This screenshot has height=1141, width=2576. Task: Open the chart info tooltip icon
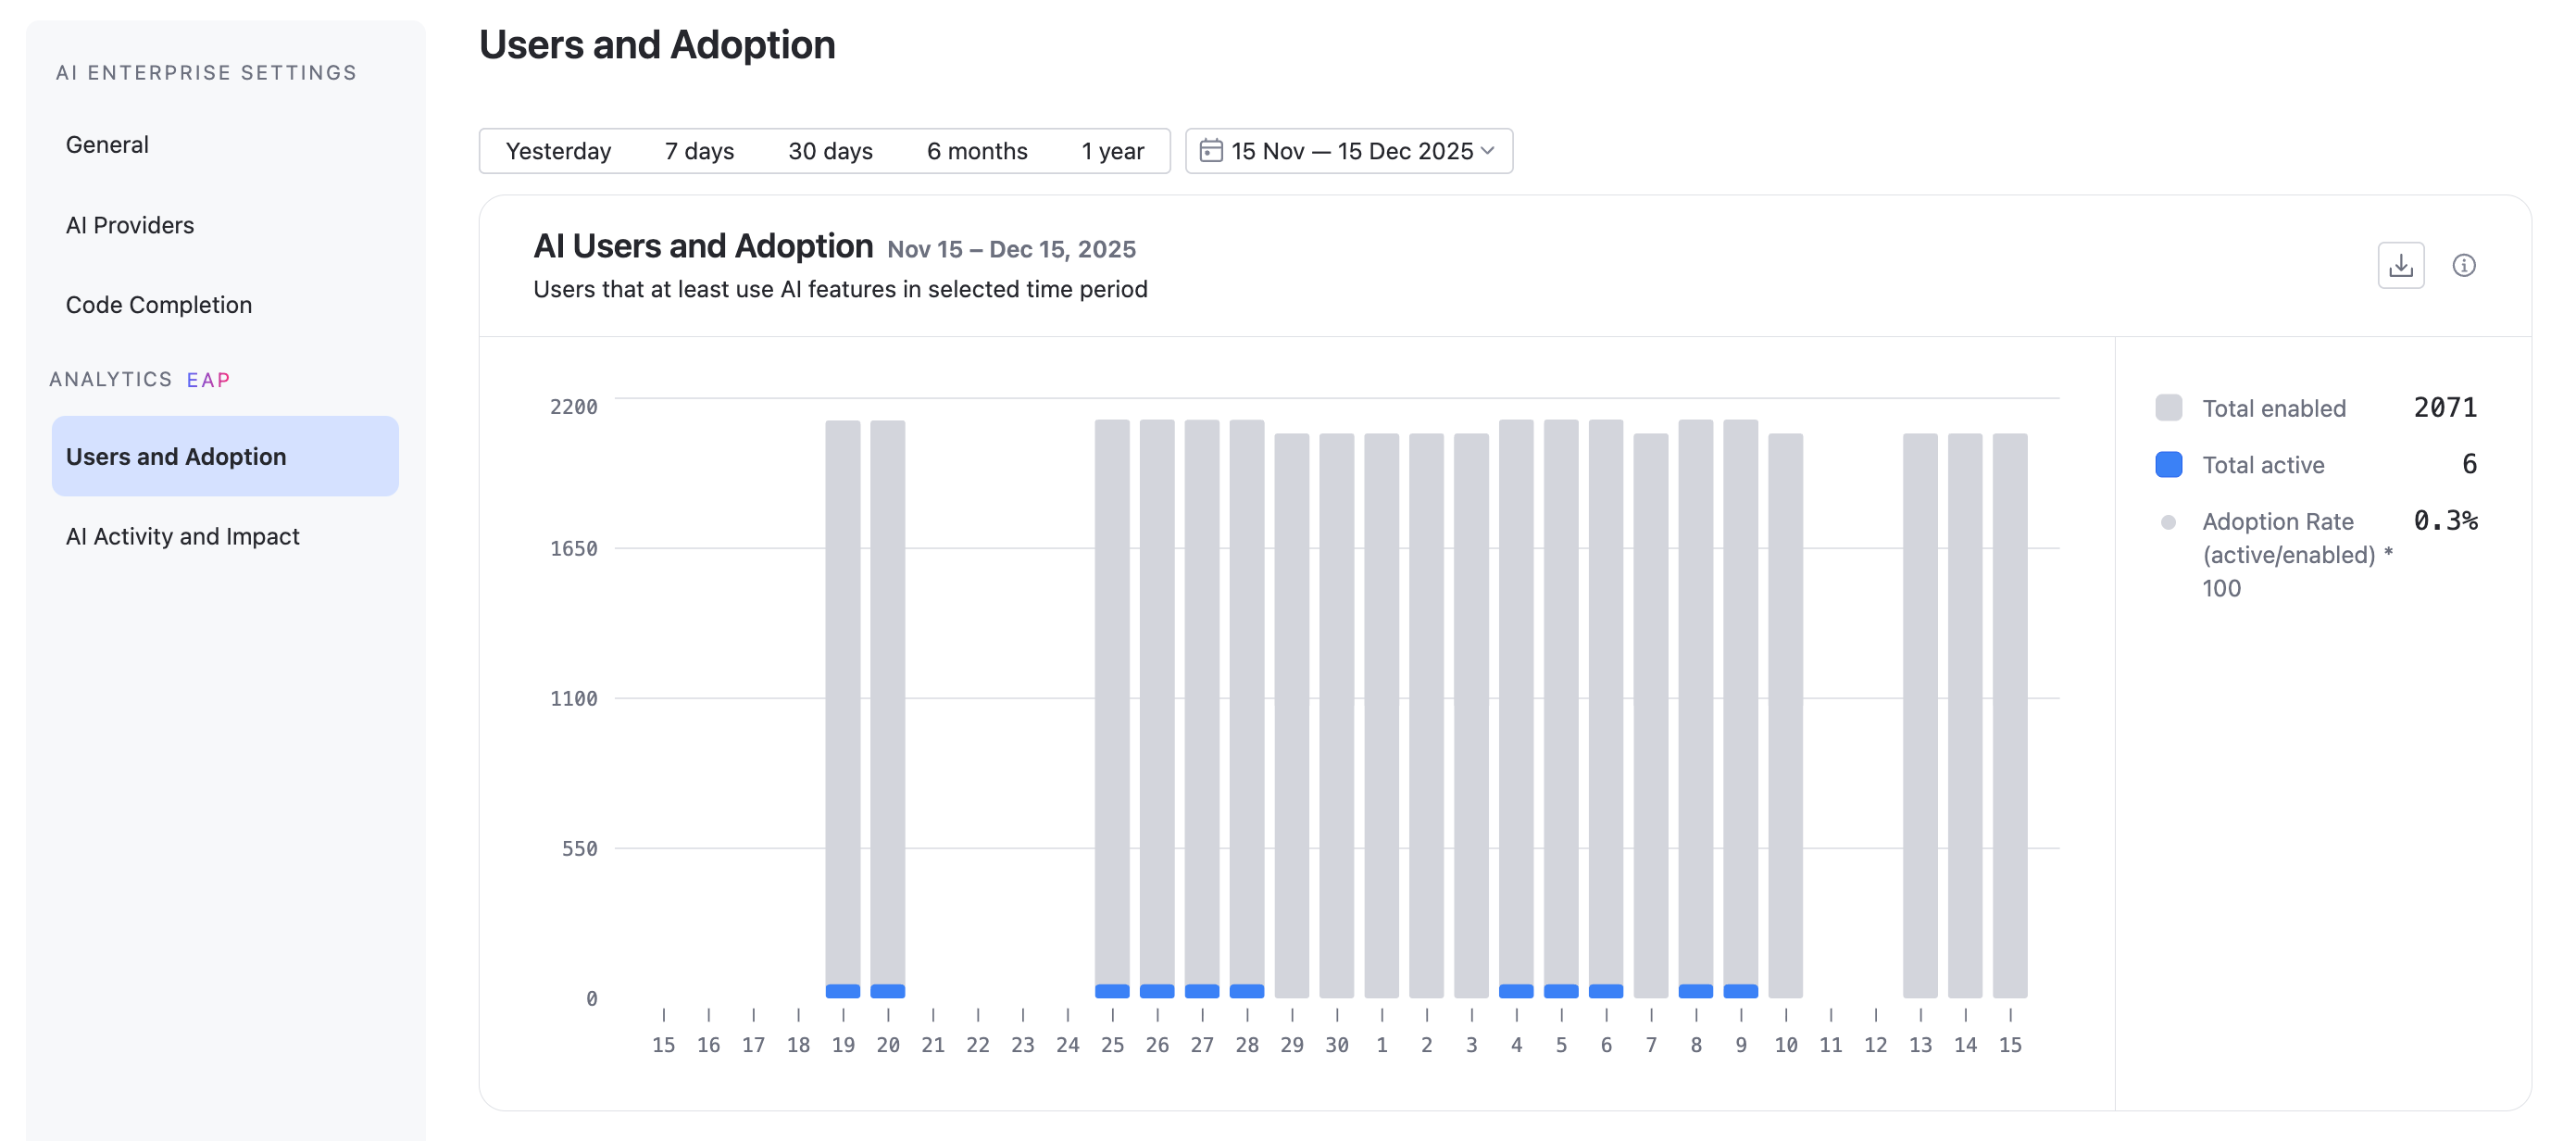[x=2464, y=265]
